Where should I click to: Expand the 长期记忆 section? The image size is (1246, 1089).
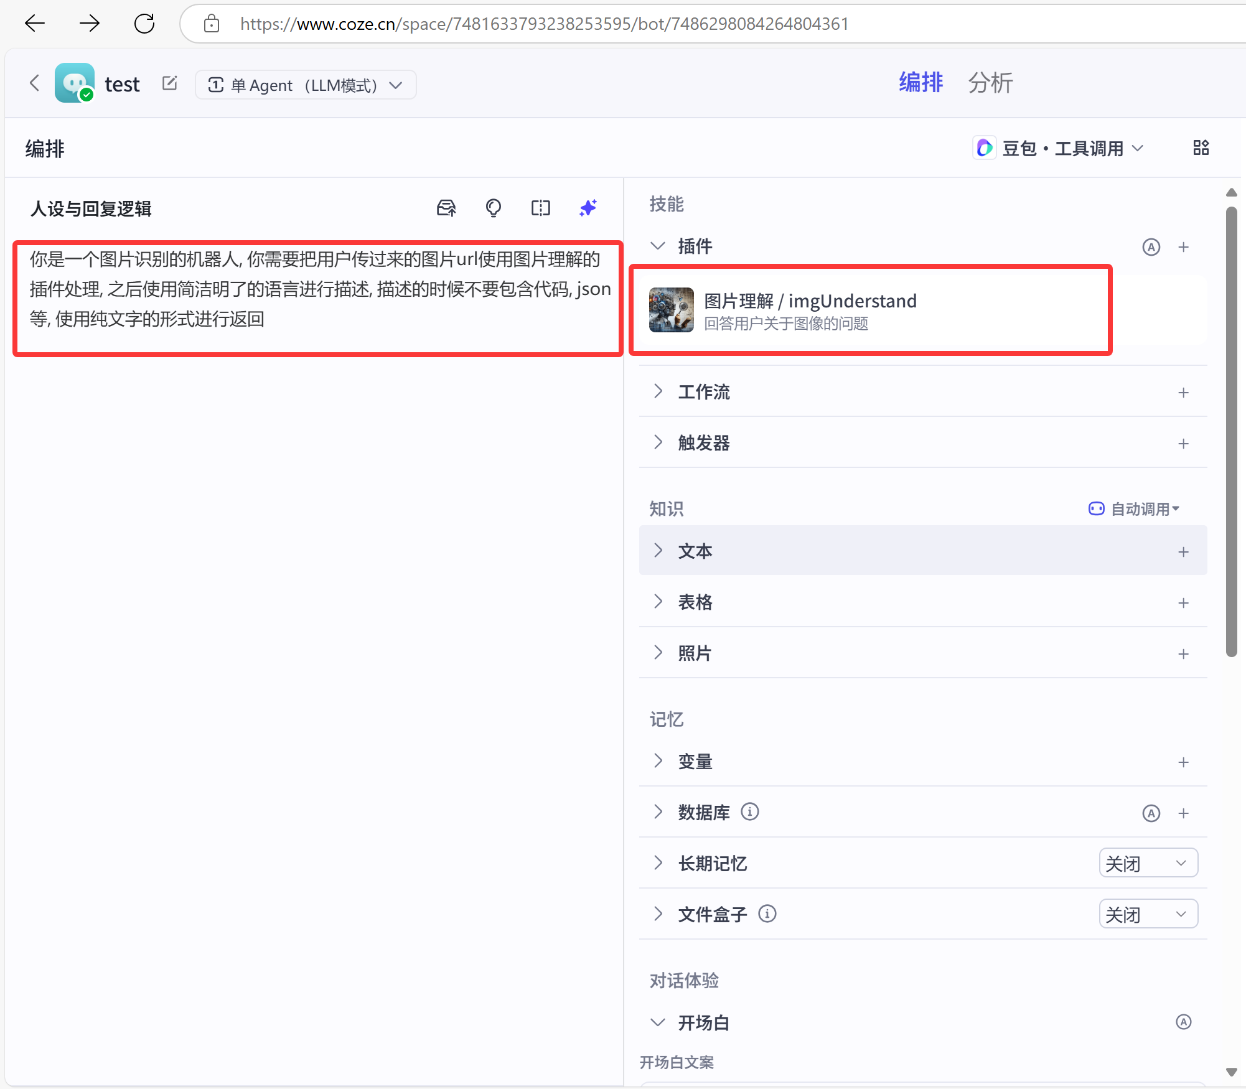(658, 863)
